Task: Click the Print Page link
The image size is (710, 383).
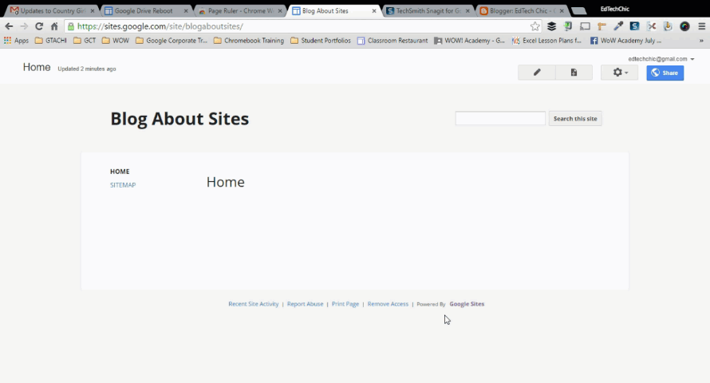Action: tap(345, 304)
